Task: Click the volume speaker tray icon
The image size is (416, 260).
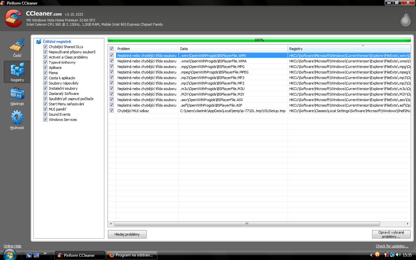Action: 398,255
